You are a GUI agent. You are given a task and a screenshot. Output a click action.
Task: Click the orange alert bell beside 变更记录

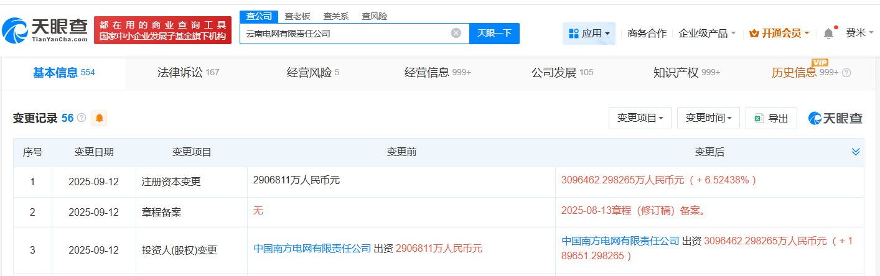[x=100, y=118]
